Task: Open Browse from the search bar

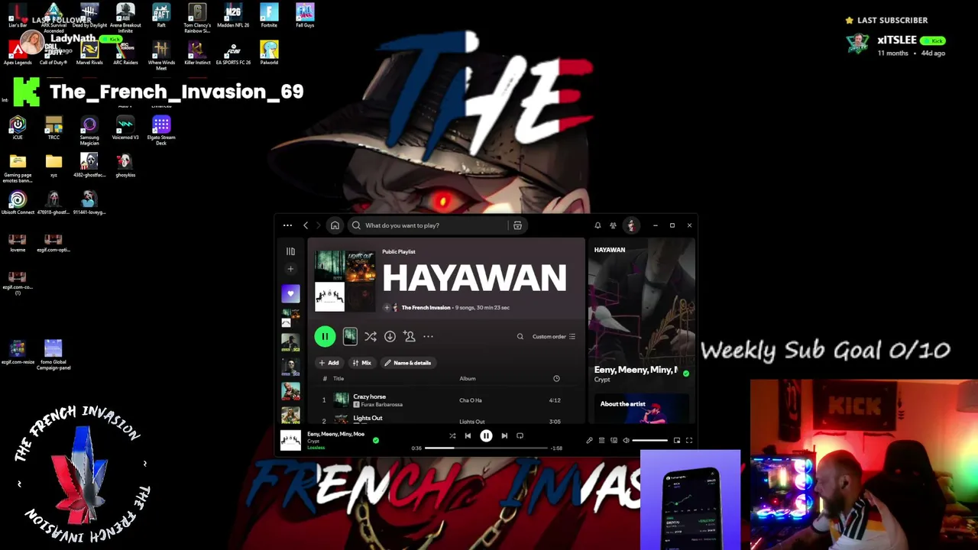Action: 517,225
